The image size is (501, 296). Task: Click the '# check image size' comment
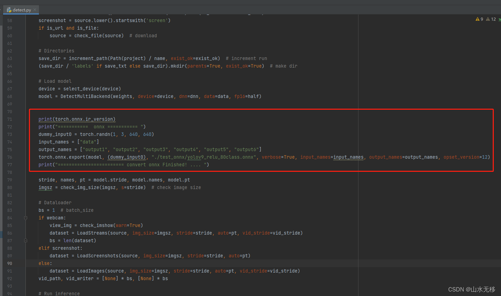pos(176,187)
